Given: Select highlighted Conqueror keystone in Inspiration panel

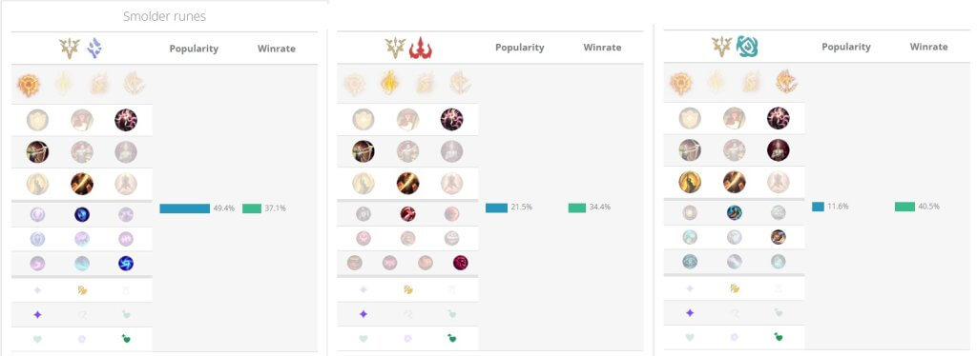Looking at the screenshot, I should coord(787,82).
